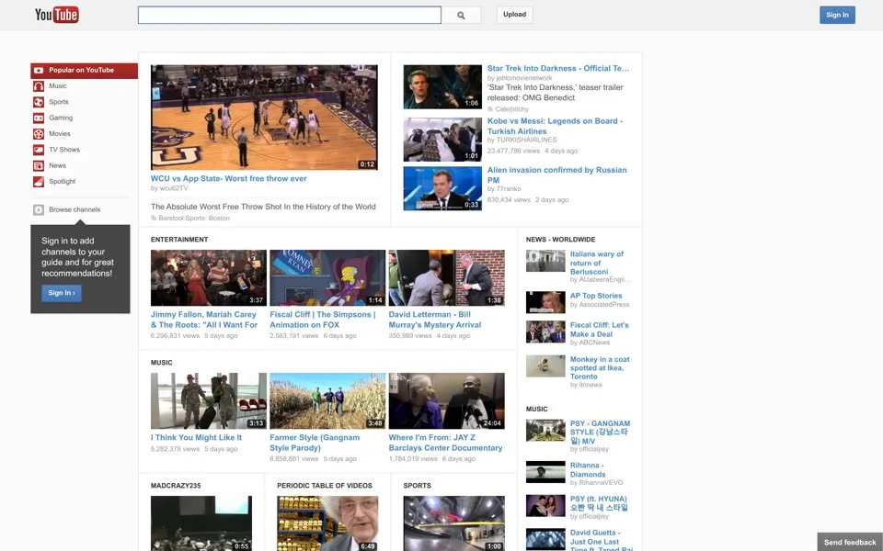Click the feed icon beside Celebitchy
Image resolution: width=883 pixels, height=551 pixels.
(x=490, y=109)
